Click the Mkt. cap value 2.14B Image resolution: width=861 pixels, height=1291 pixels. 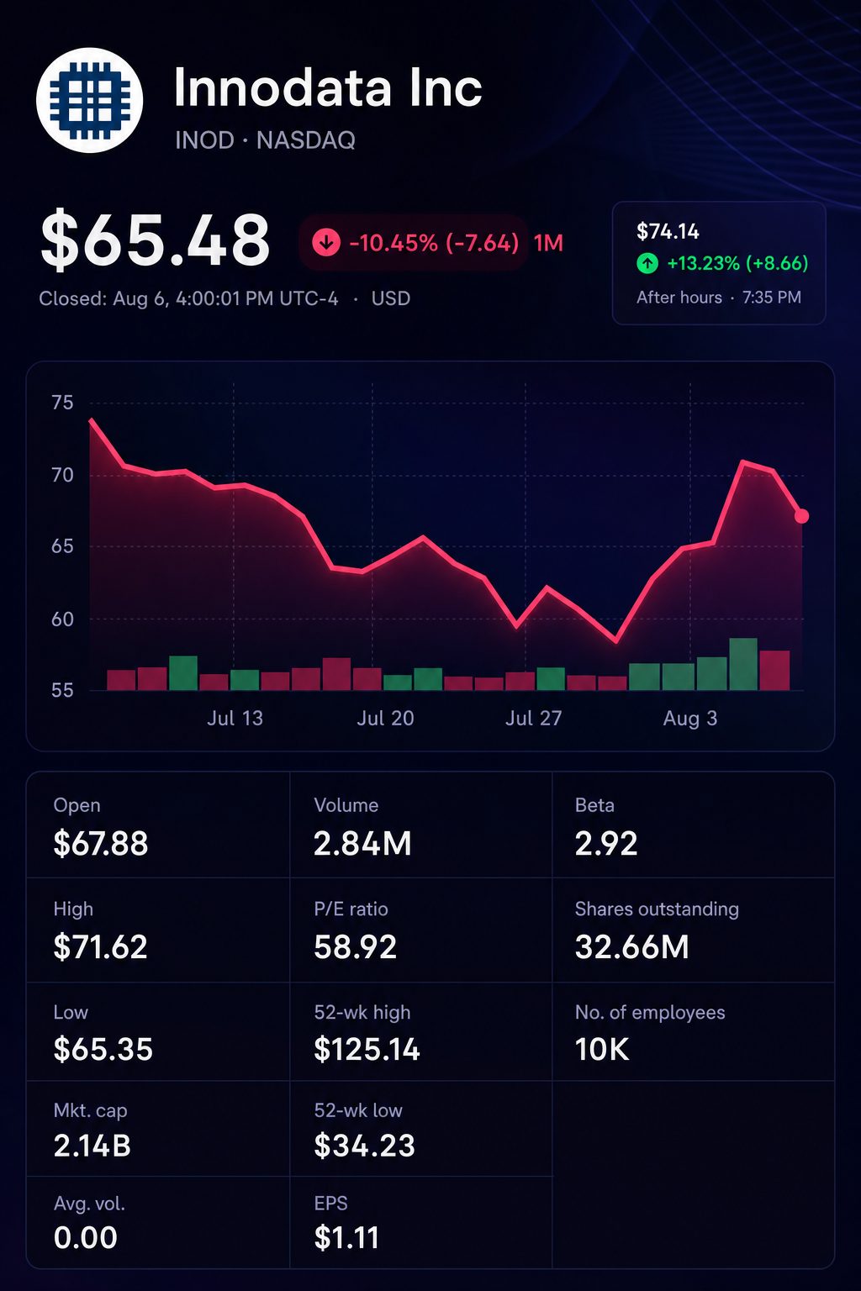(x=92, y=1146)
